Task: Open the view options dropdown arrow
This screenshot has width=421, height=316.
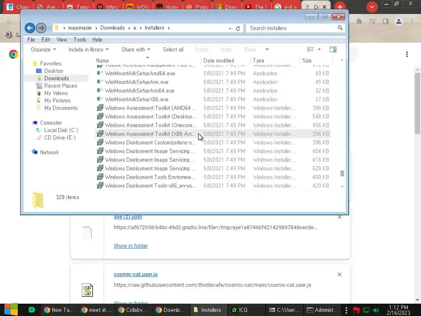Action: pyautogui.click(x=319, y=49)
